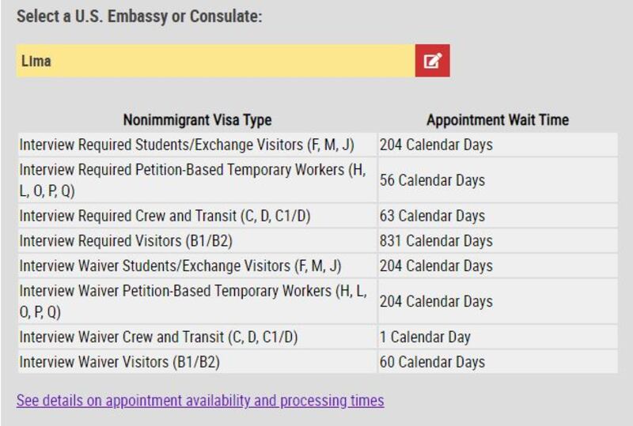The image size is (633, 426).
Task: Click the Select a U.S. Embassy heading
Action: 139,17
